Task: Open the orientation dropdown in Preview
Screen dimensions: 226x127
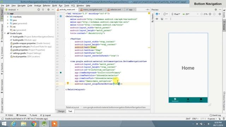Action: tap(165, 14)
